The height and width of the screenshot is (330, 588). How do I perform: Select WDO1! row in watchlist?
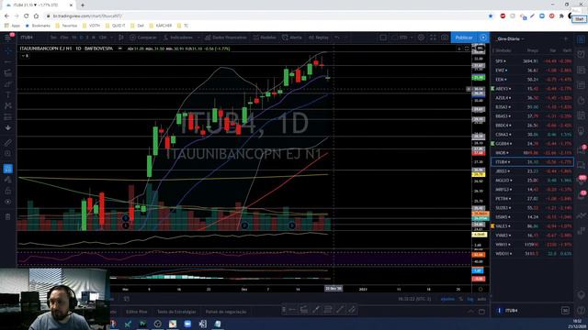[532, 254]
